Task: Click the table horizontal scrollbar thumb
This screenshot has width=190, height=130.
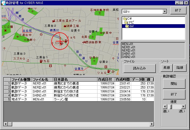Action: click(x=10, y=124)
